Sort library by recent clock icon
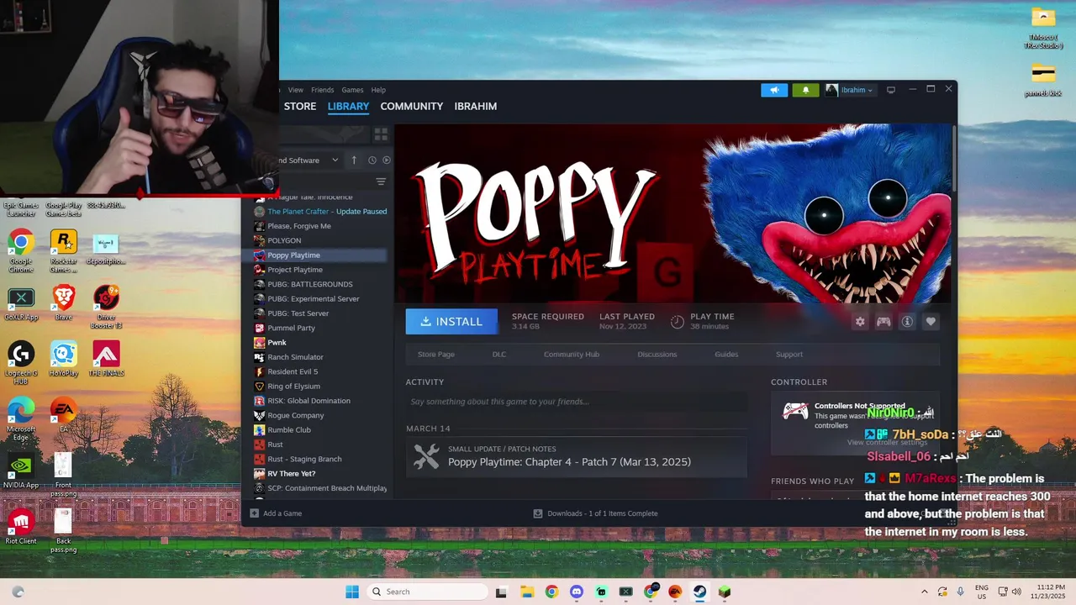The width and height of the screenshot is (1076, 605). pyautogui.click(x=372, y=160)
